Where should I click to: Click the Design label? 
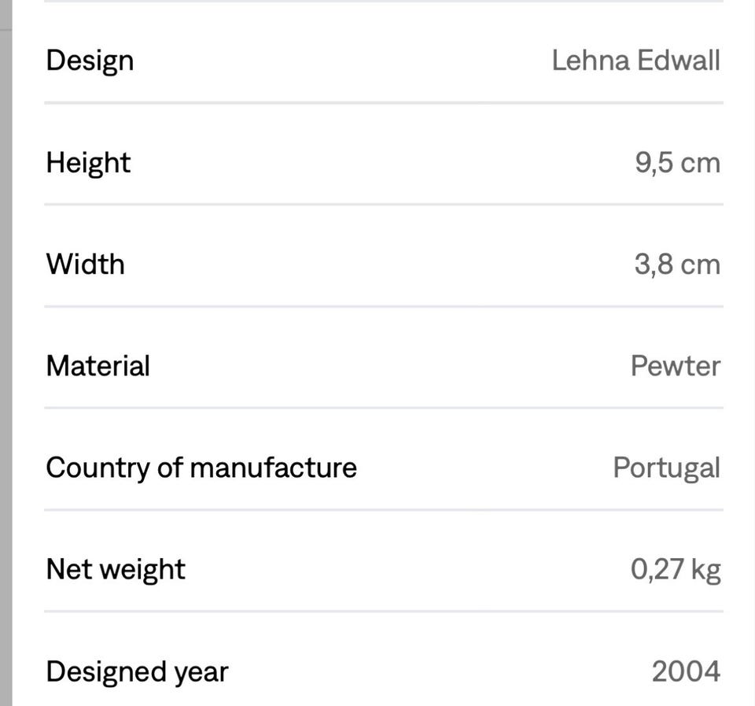(x=90, y=61)
